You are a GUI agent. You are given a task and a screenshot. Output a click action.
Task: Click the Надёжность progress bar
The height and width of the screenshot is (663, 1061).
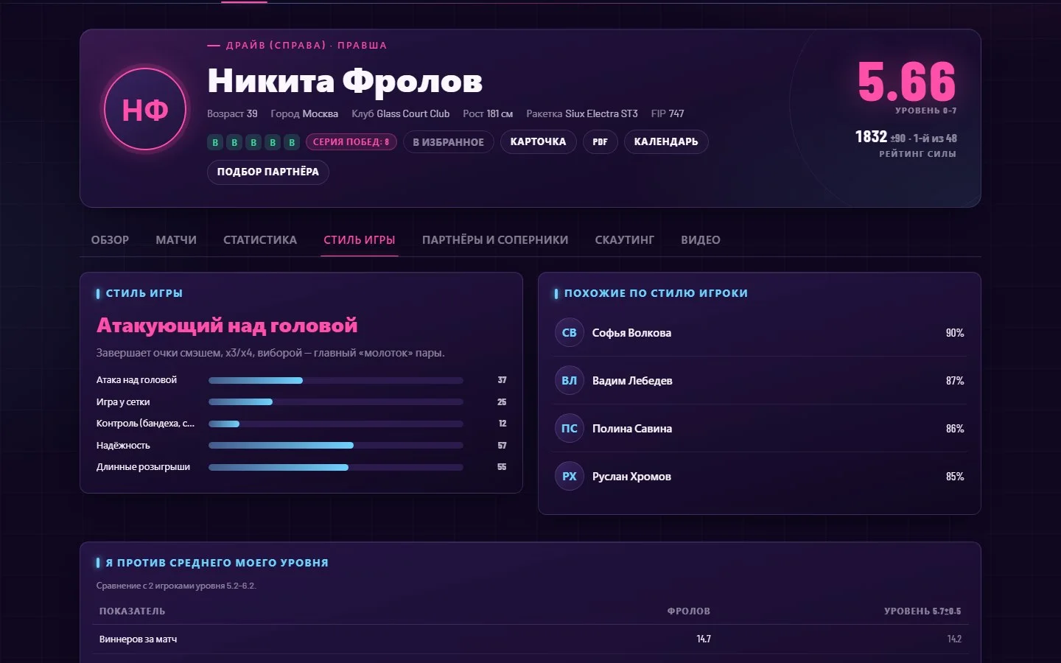coord(336,446)
